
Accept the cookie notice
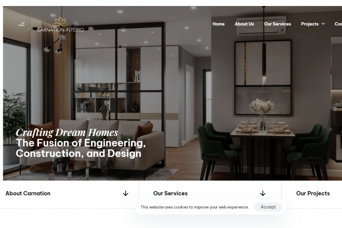point(268,207)
